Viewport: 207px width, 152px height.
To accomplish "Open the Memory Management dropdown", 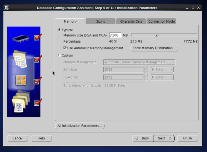I will pyautogui.click(x=139, y=62).
